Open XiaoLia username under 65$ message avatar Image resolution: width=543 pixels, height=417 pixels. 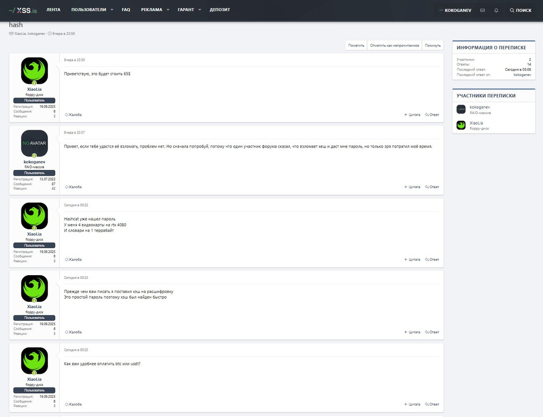coord(34,89)
